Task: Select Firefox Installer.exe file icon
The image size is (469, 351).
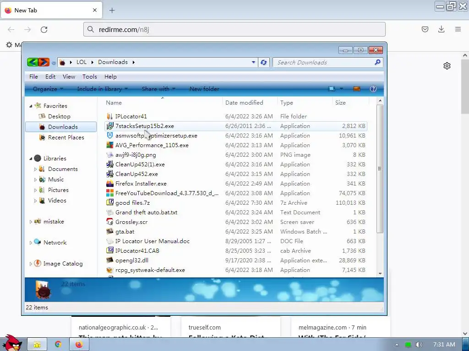Action: 110,183
